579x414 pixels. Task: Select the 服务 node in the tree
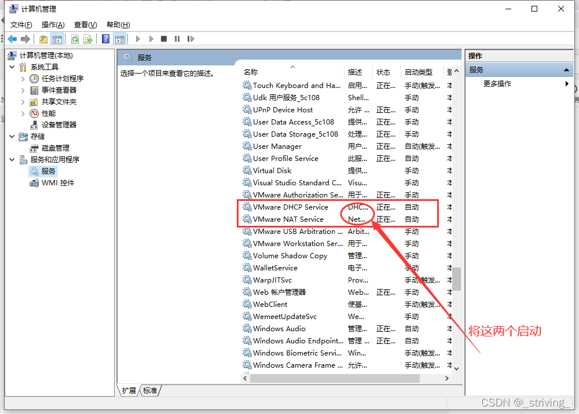[49, 171]
